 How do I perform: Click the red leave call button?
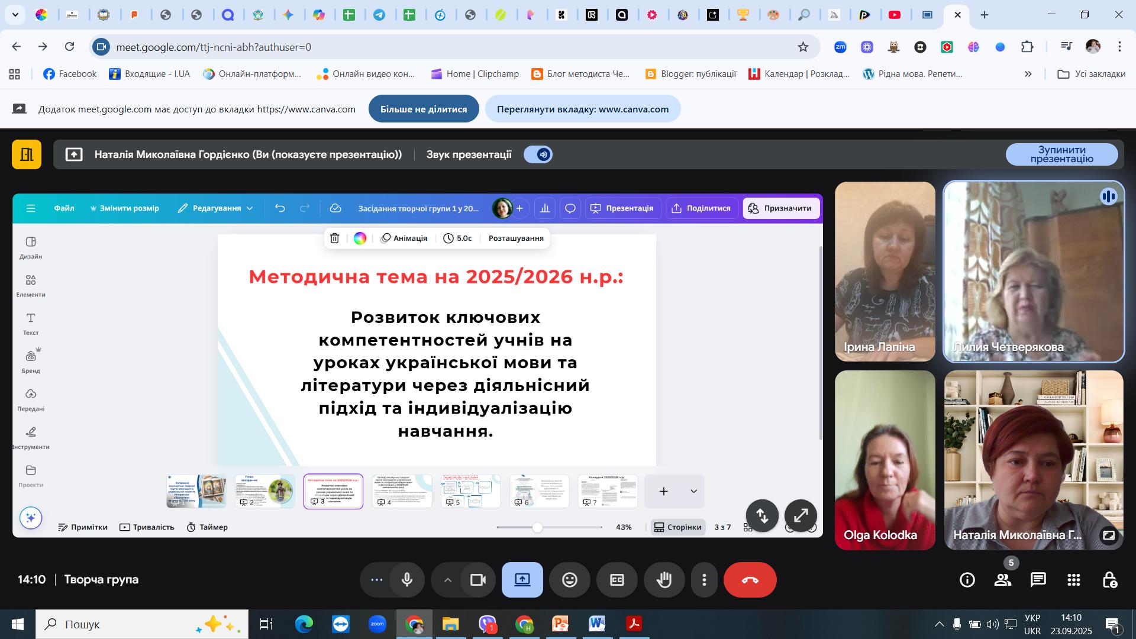click(x=750, y=580)
